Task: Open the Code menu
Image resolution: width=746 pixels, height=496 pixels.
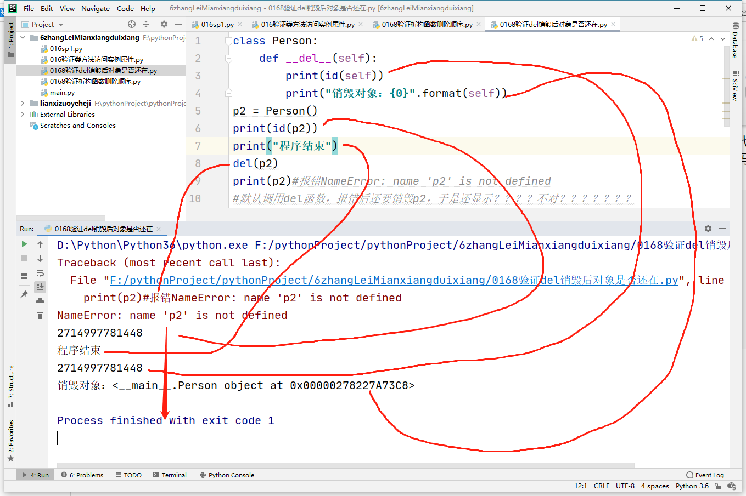Action: click(125, 8)
